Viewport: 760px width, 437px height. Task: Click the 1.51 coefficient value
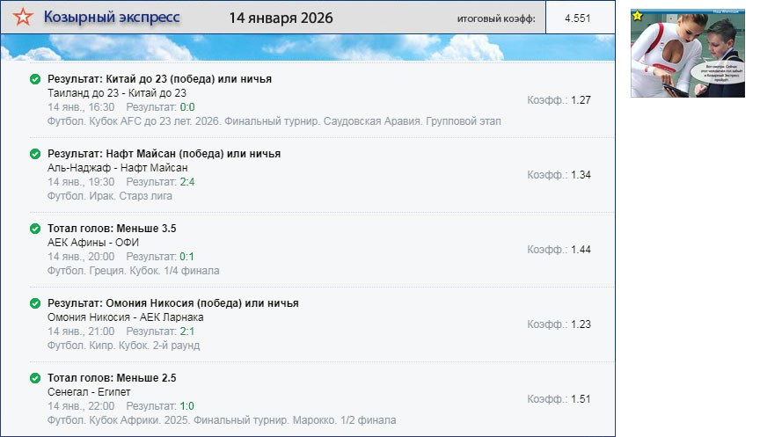pos(581,399)
